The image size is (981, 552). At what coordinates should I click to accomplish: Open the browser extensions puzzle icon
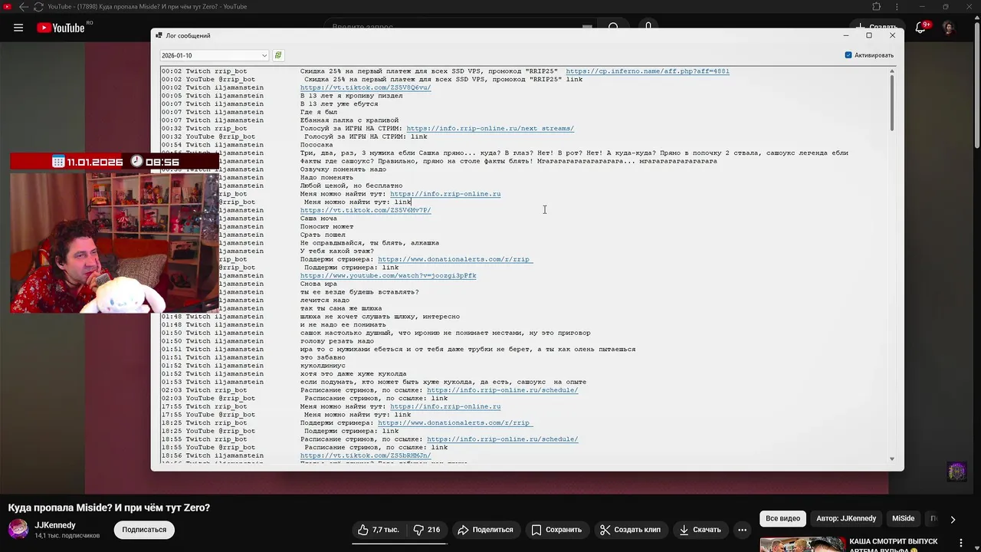[877, 7]
